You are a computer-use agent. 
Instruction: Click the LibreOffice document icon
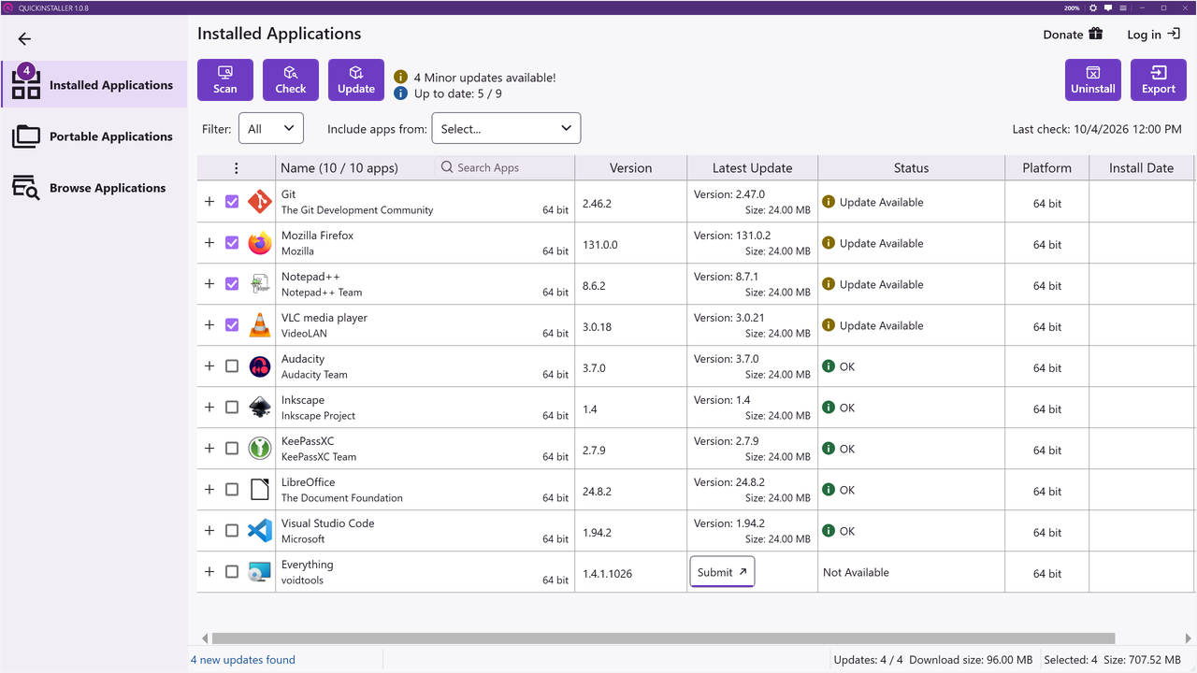(260, 490)
